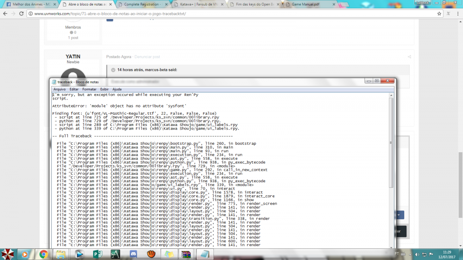Click the 'Finding font' line in Notepad

[x=134, y=113]
